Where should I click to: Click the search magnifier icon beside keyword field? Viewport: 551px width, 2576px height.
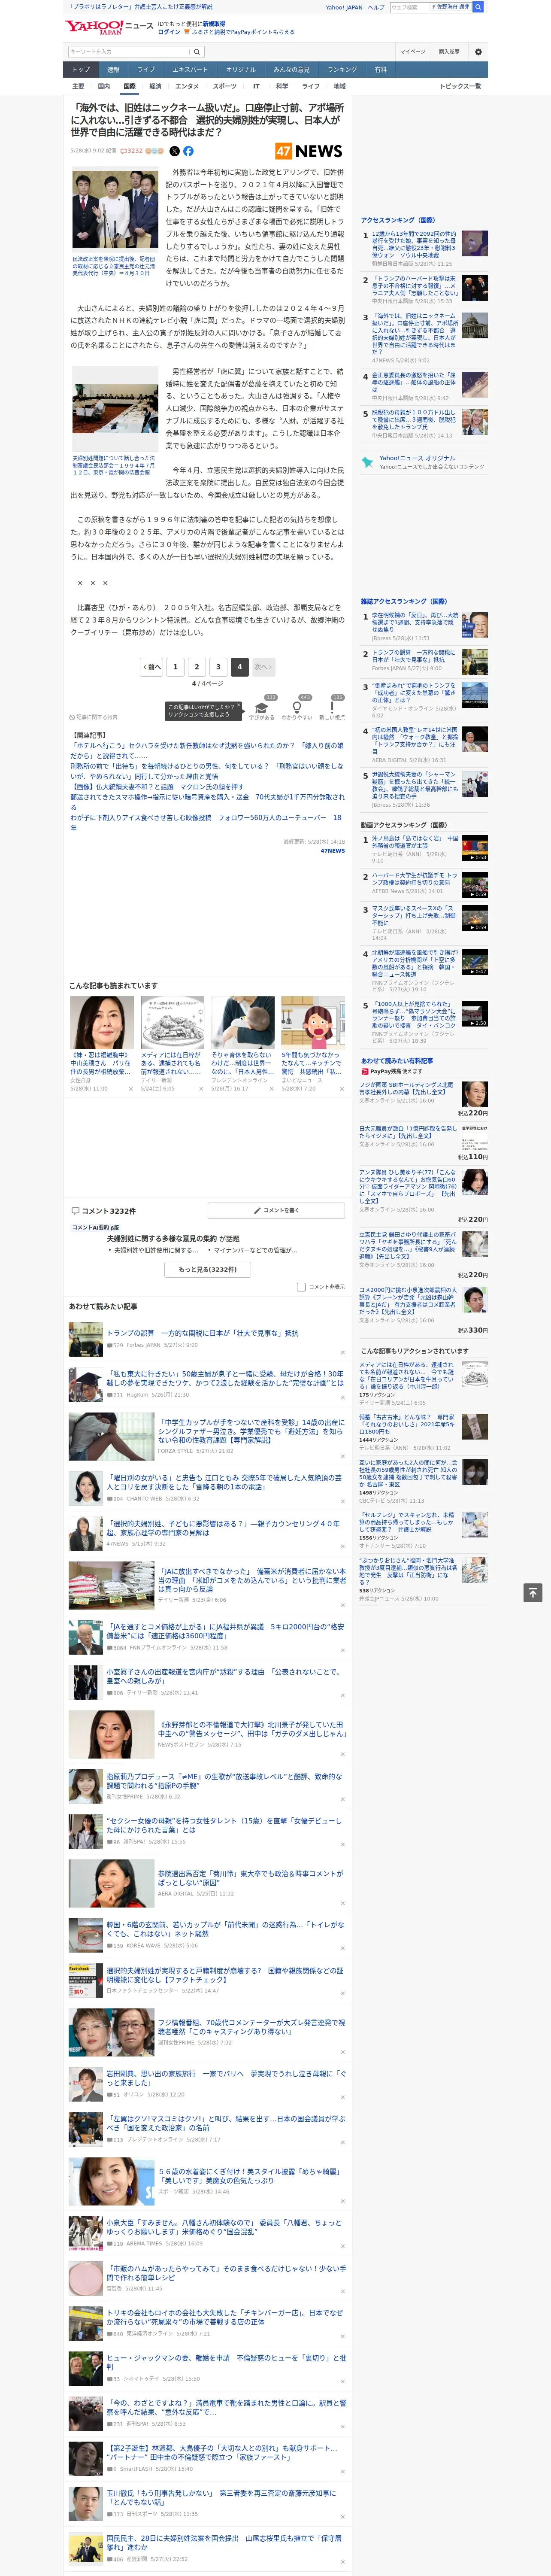196,52
